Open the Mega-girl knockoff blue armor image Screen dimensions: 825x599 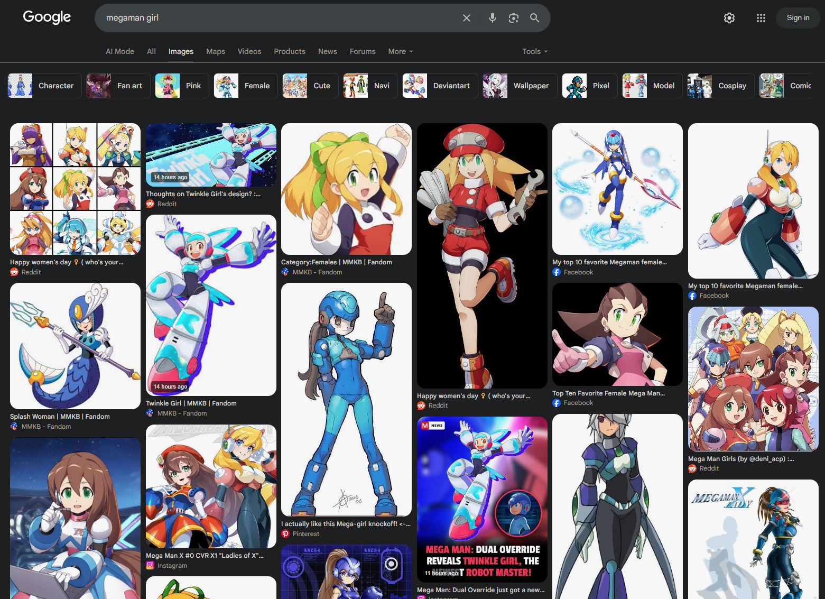click(346, 400)
